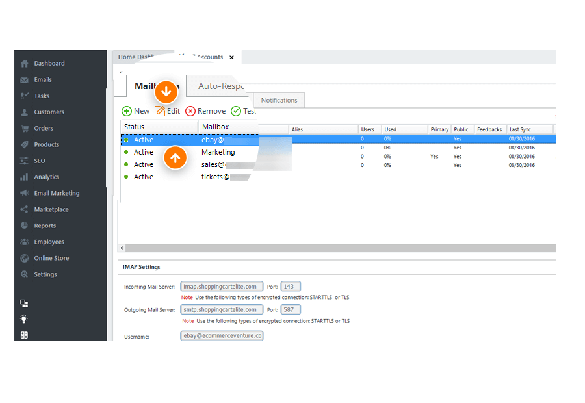Sort by the Last Sync column header

pos(530,129)
